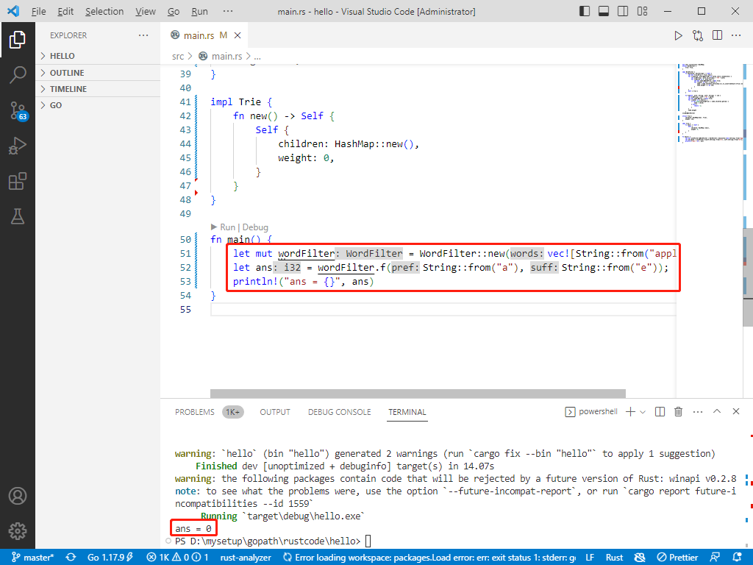The width and height of the screenshot is (753, 565).
Task: Open the Explorer view in activity bar
Action: click(18, 40)
